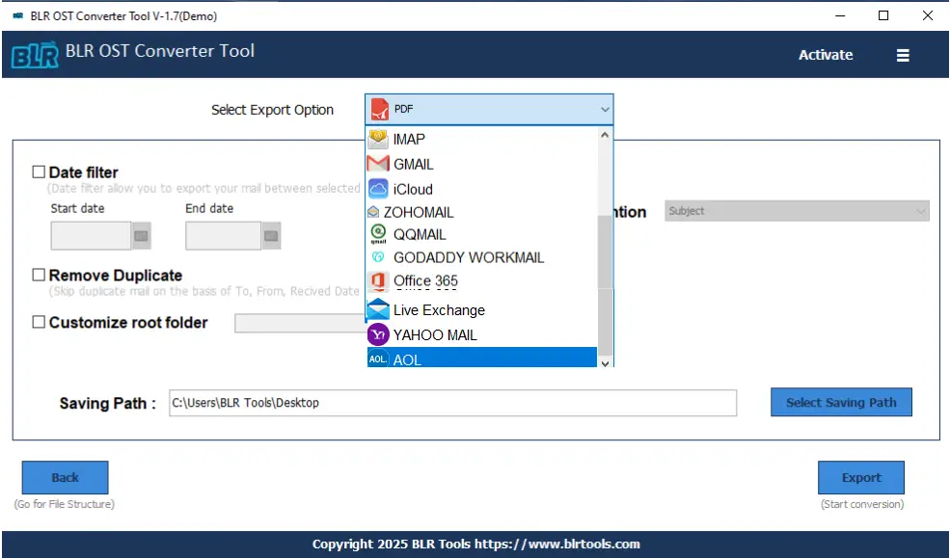Enable the Date filter checkbox
Screen dimensions: 950x558
coord(39,173)
